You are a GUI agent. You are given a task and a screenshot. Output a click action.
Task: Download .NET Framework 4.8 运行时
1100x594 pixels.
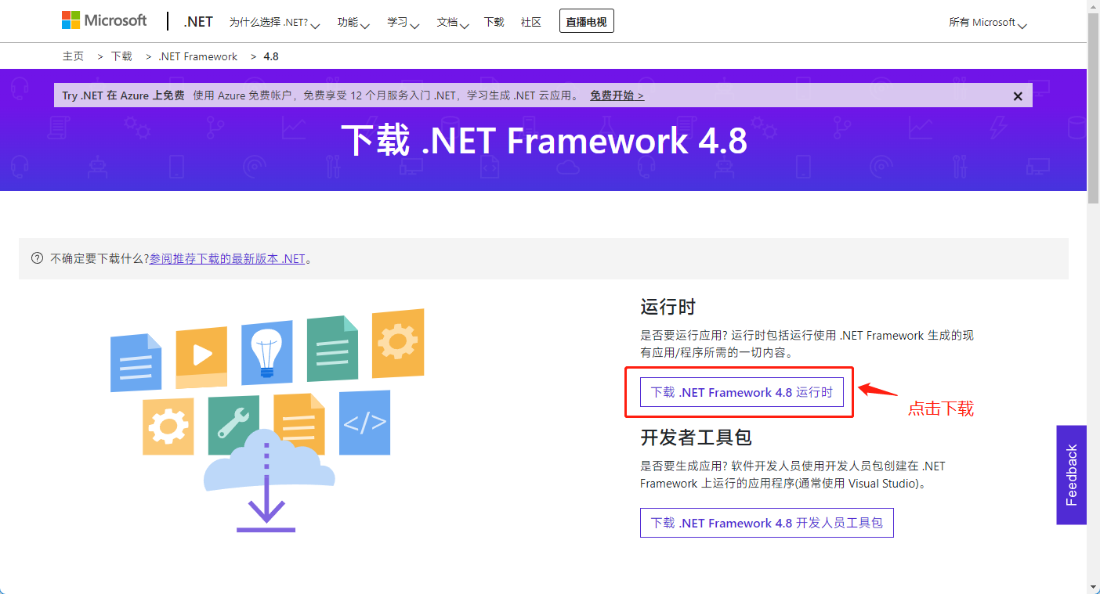(741, 392)
